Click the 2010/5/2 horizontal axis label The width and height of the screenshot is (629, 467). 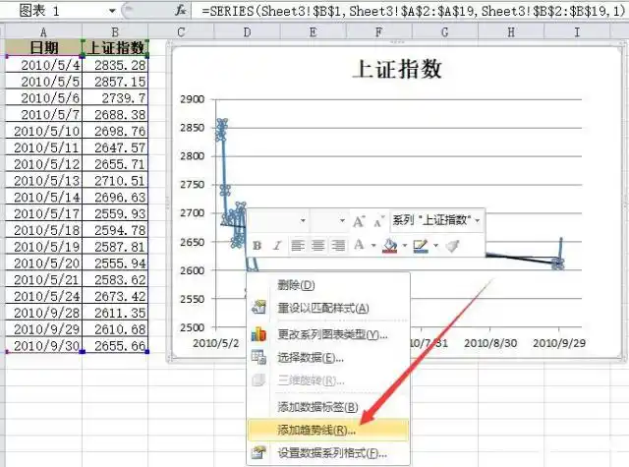tap(216, 343)
